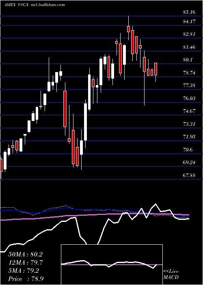Click the 70.6 price axis label
Screen dimensions: 203x285
coord(188,149)
